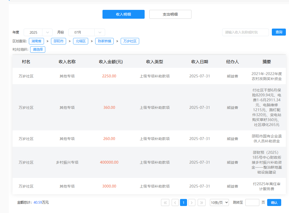The image size is (289, 213).
Task: Click 万岁社区 region tag
Action: (x=130, y=41)
